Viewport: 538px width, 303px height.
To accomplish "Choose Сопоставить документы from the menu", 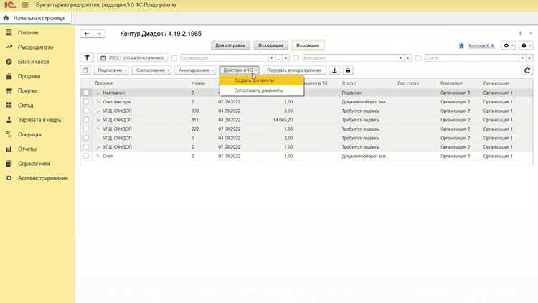I will pos(259,90).
